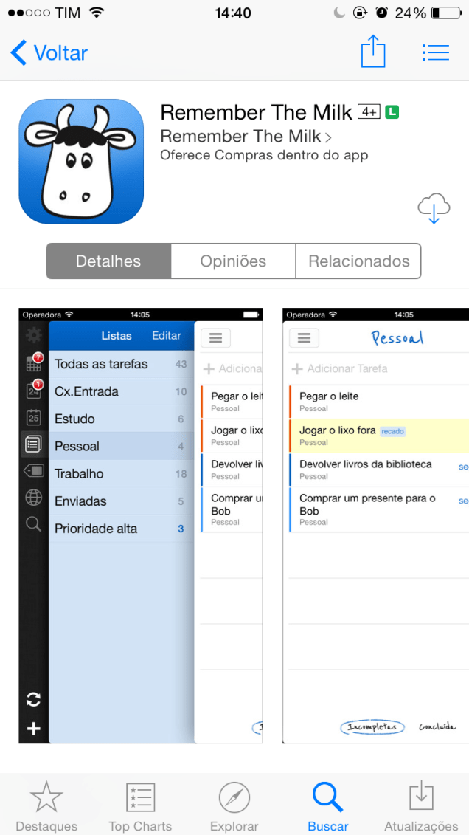Image resolution: width=469 pixels, height=835 pixels.
Task: Click the globe icon in the screenshot sidebar
Action: (x=33, y=498)
